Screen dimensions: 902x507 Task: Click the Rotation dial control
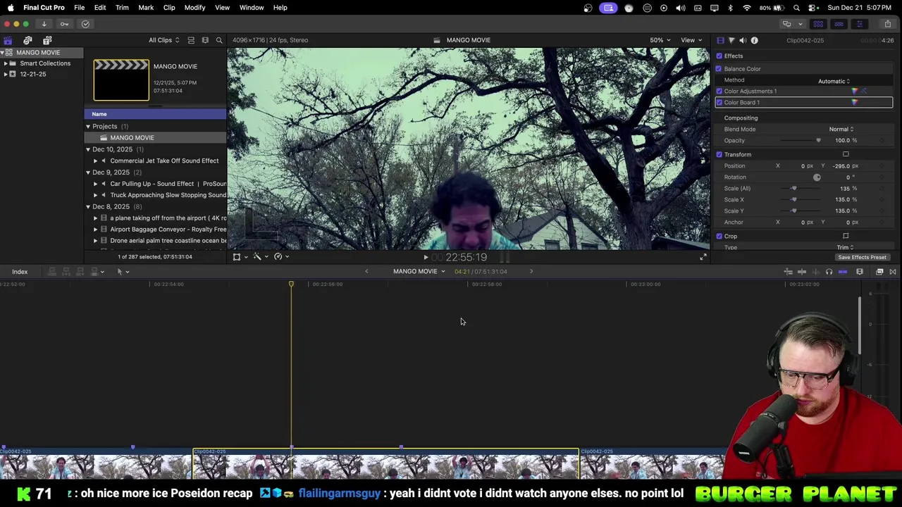817,177
